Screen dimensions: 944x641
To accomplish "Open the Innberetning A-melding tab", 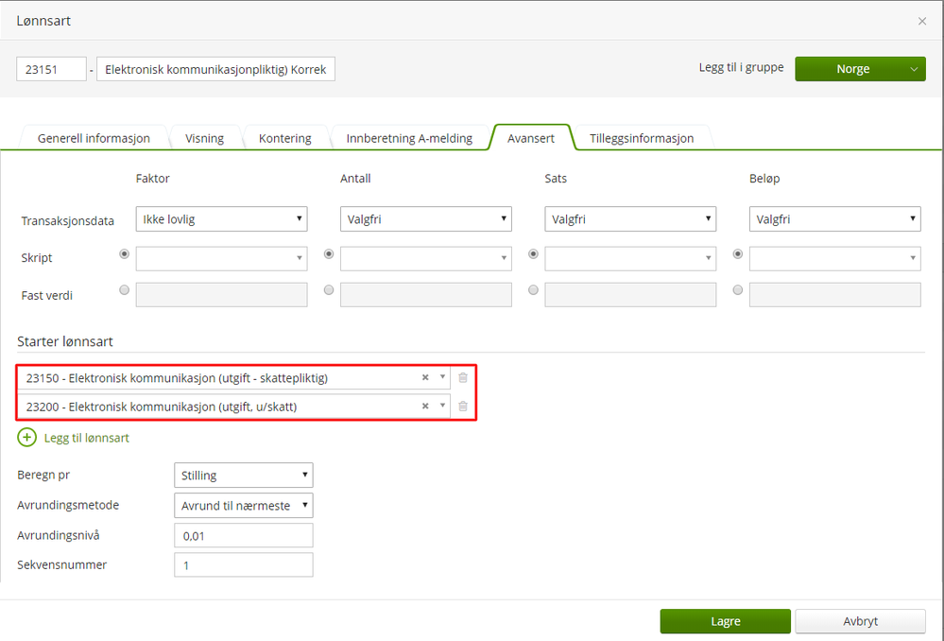I will click(408, 138).
